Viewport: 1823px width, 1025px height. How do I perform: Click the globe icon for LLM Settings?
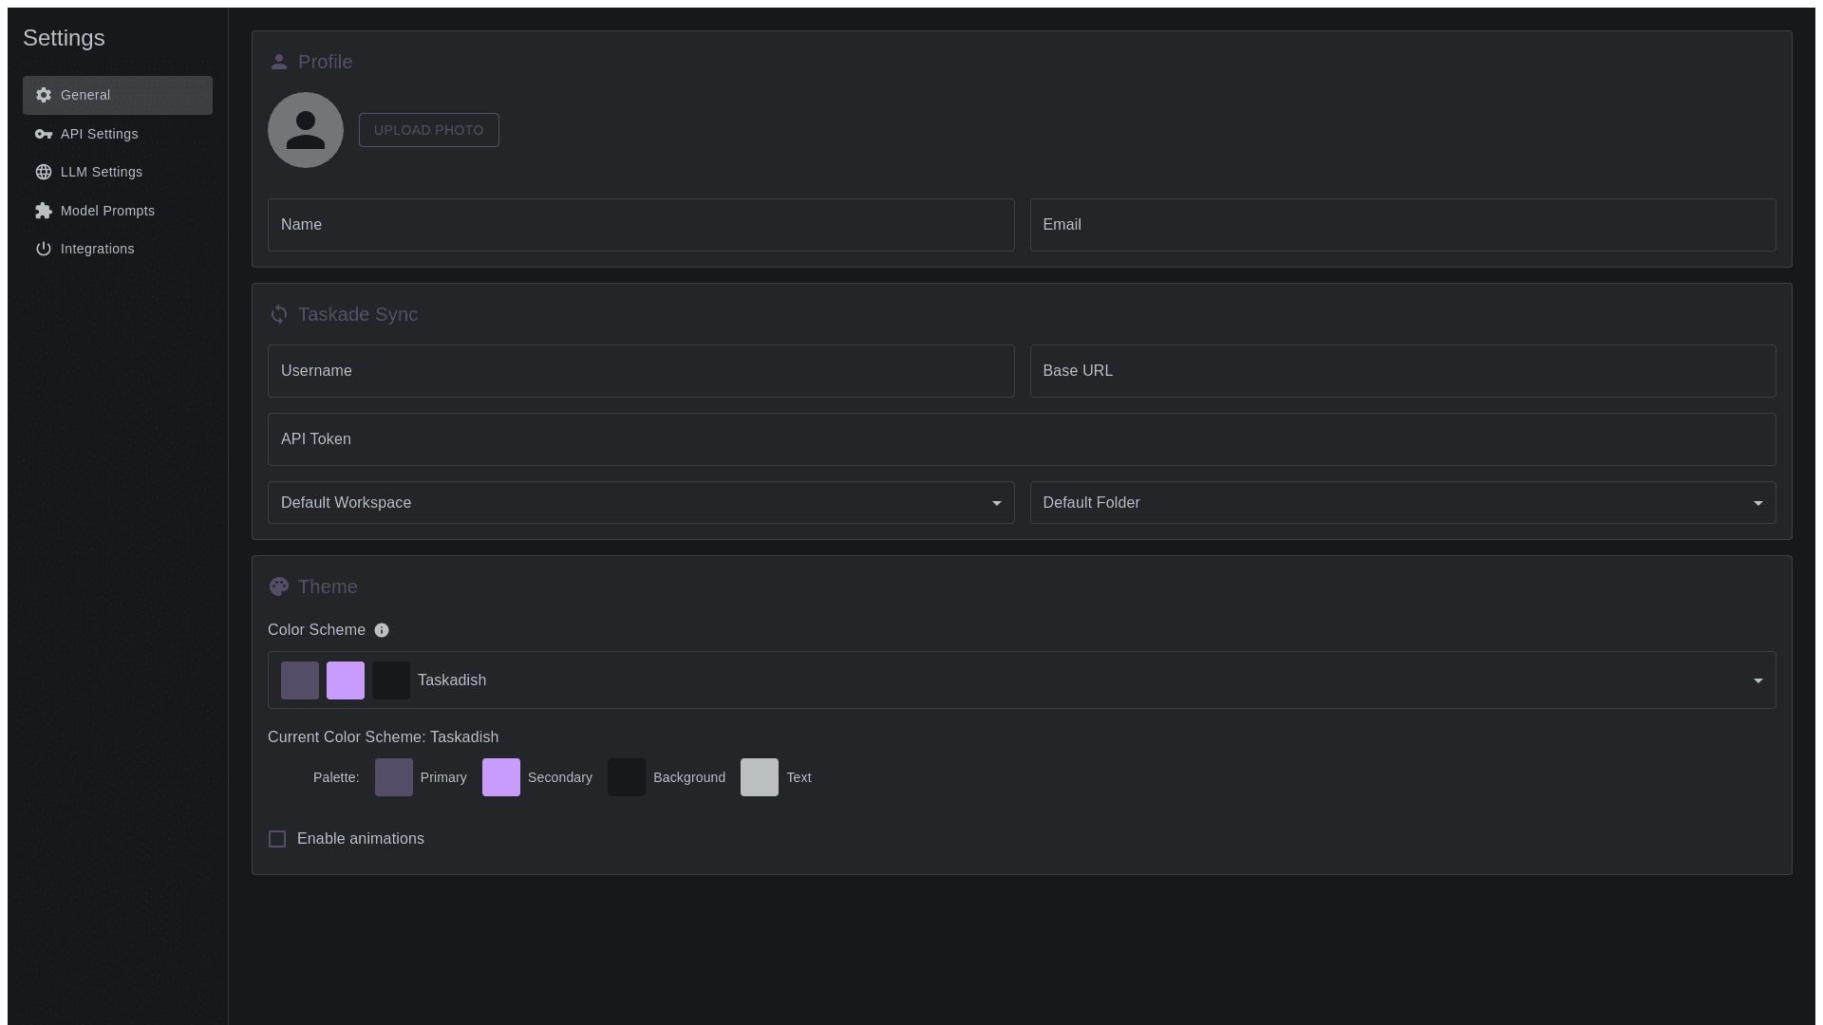click(44, 172)
